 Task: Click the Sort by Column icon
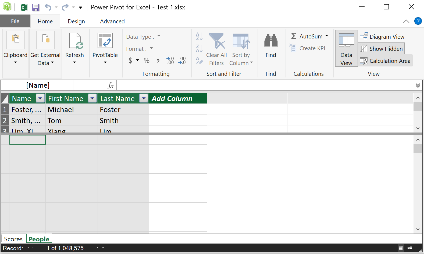[241, 41]
